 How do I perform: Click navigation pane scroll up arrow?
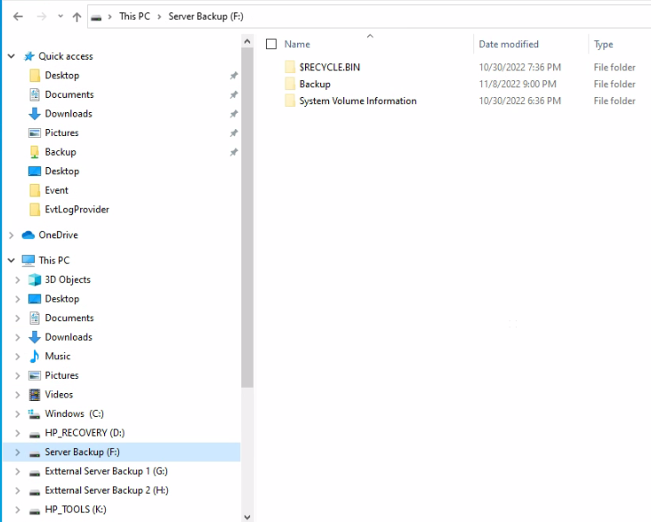coord(247,41)
